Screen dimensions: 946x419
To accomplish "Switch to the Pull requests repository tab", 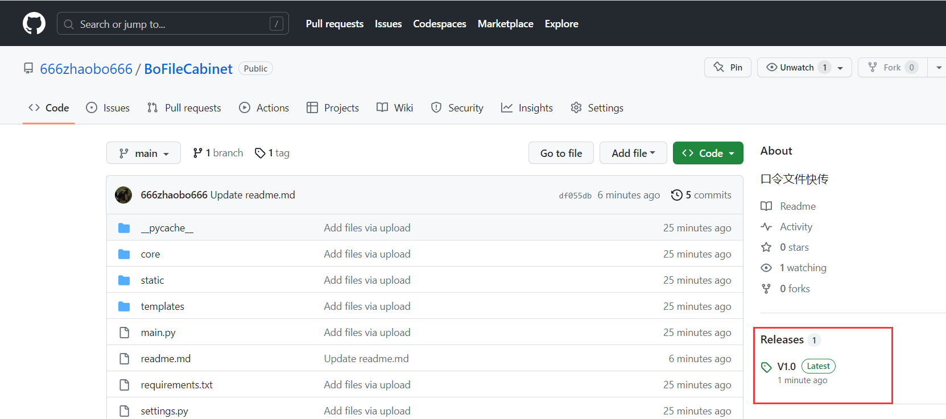I will click(x=184, y=107).
